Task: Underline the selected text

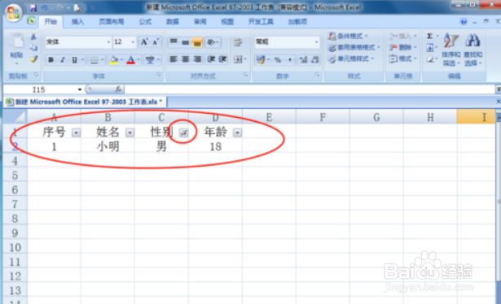Action: [74, 59]
